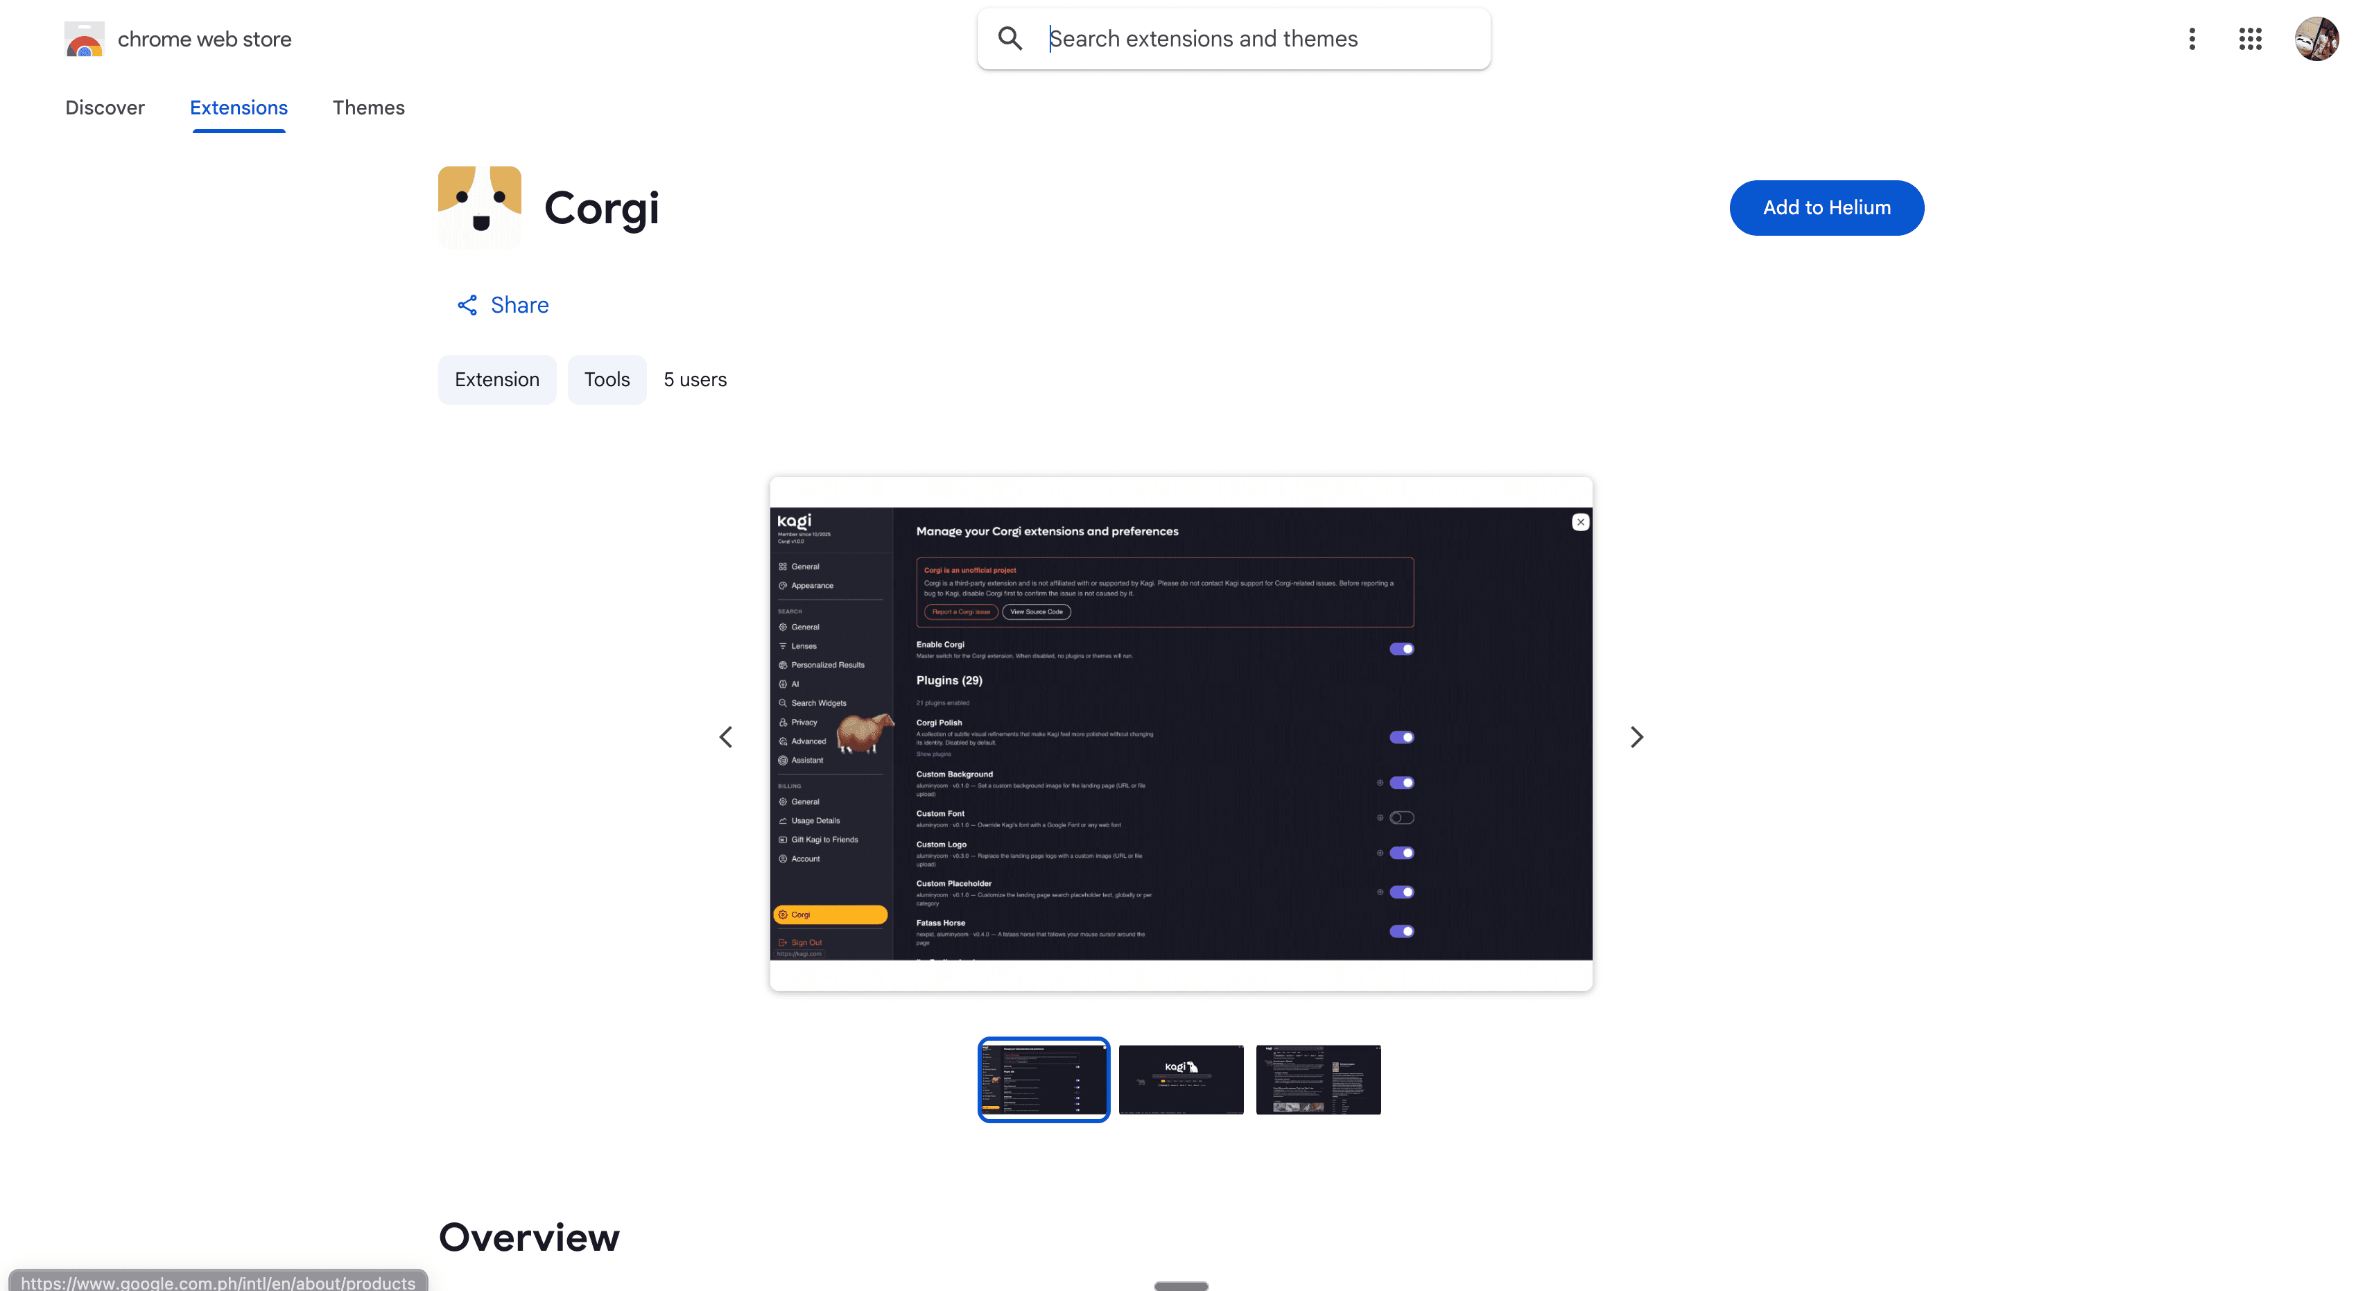2356x1291 pixels.
Task: Select the second Kagi logo thumbnail
Action: coord(1181,1080)
